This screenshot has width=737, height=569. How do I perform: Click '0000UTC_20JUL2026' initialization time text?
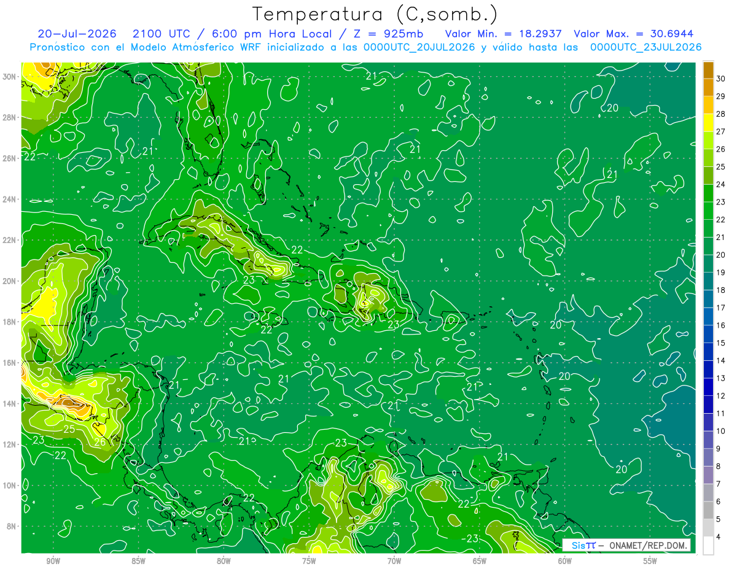coord(419,47)
